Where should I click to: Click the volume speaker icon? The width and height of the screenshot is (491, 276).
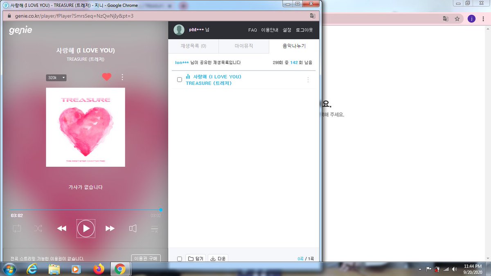[x=133, y=229]
